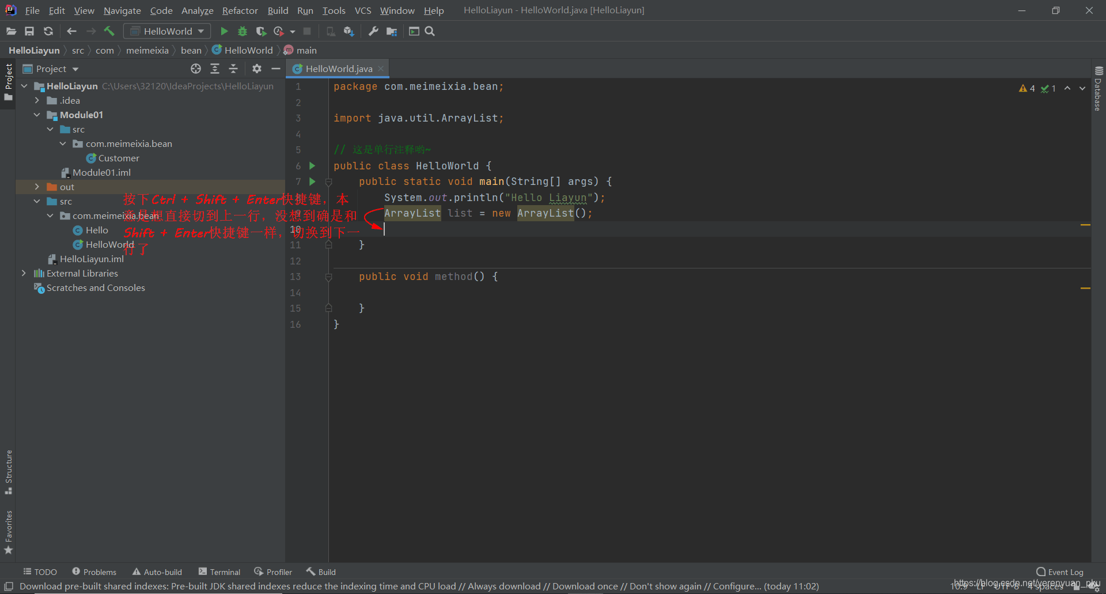Click the Search Everywhere magnifier icon
This screenshot has height=594, width=1106.
430,31
